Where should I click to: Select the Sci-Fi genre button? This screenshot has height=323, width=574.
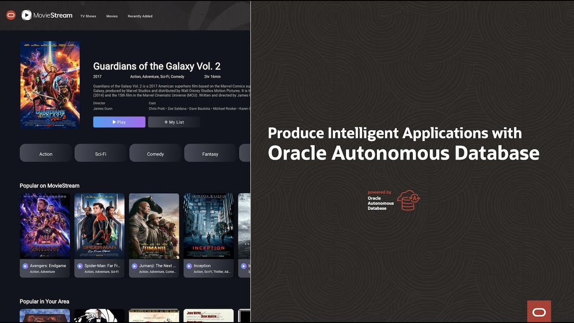pos(100,153)
